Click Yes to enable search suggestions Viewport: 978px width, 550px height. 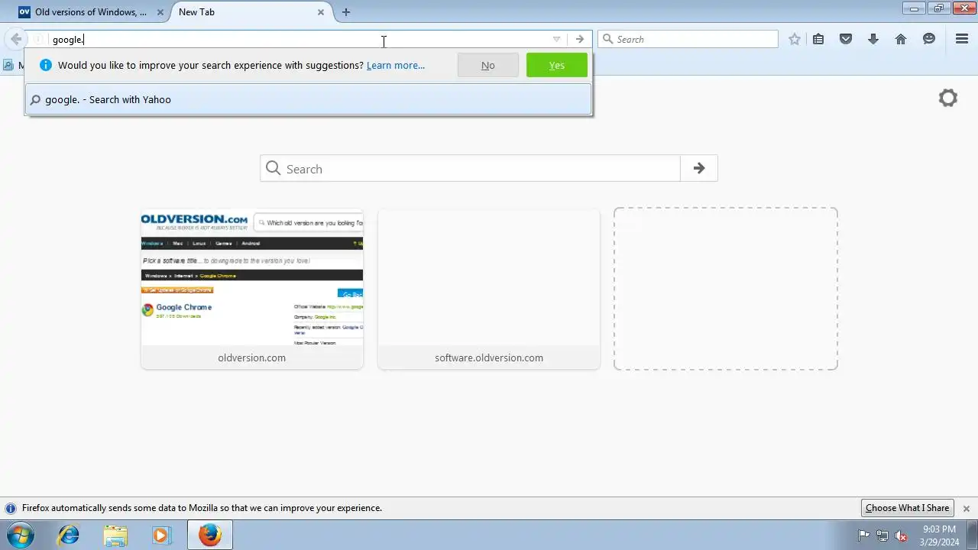557,65
